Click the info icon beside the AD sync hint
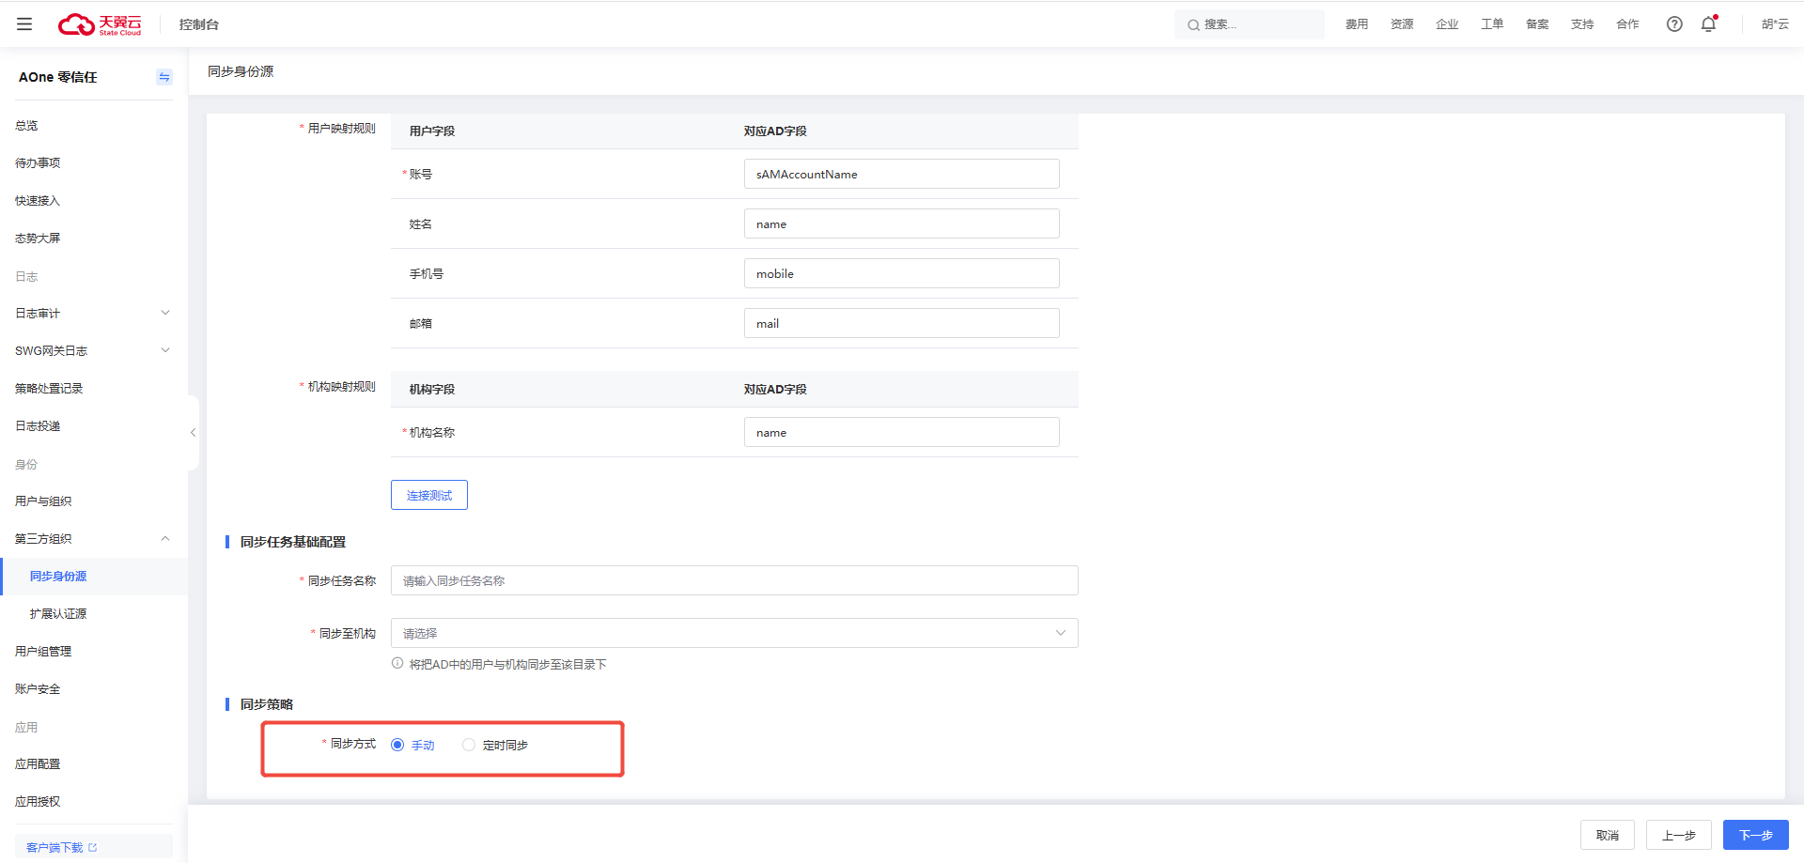 coord(397,664)
